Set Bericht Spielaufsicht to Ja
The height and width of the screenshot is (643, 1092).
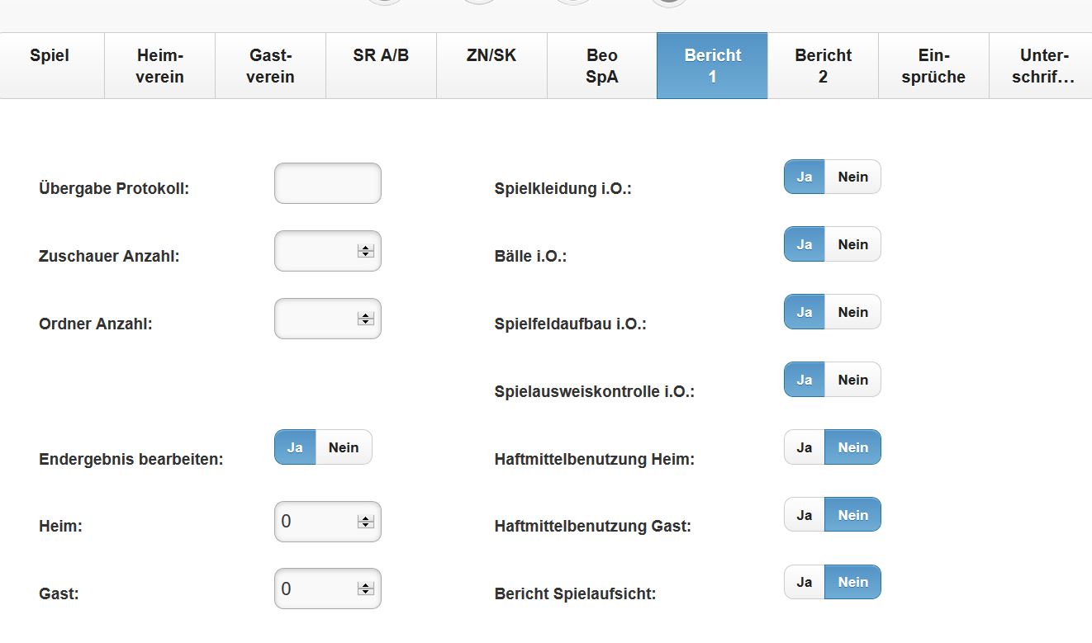[x=804, y=582]
